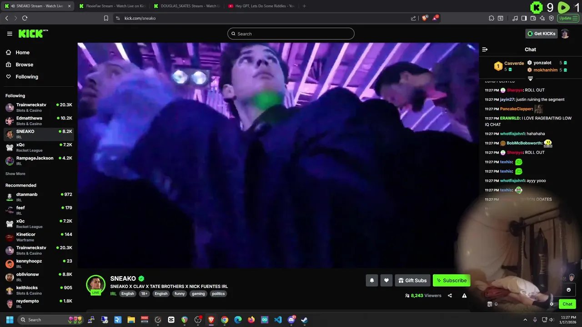Viewport: 582px width, 327px height.
Task: Open the Brave VPN shield icon
Action: pos(551,18)
